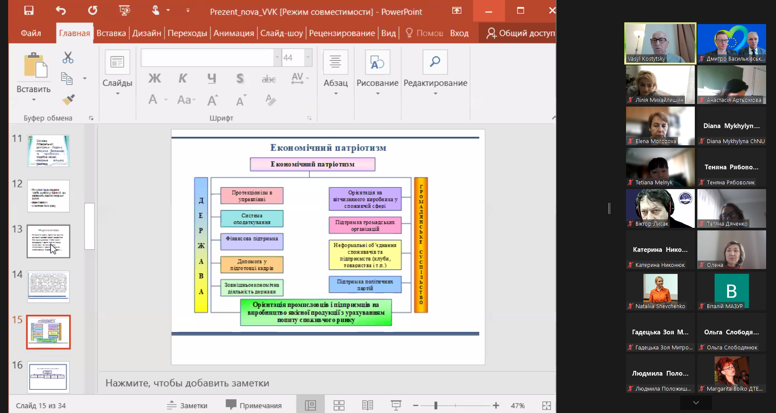Toggle Underline formatting (Ч)
Image resolution: width=776 pixels, height=413 pixels.
pos(211,78)
